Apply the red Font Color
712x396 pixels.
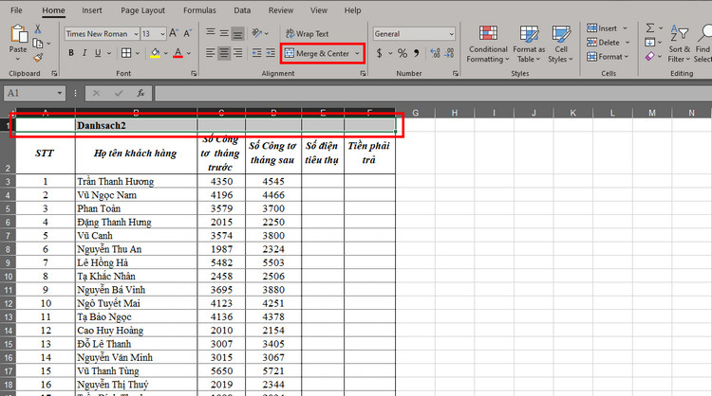click(x=178, y=53)
